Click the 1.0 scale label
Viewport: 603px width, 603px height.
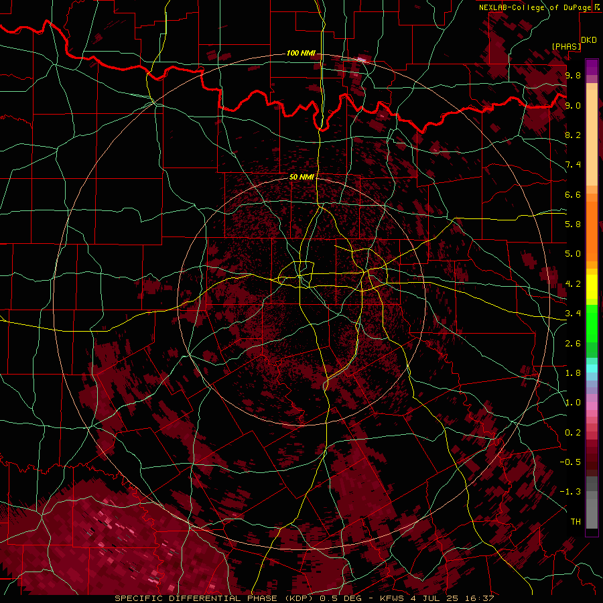pos(573,403)
